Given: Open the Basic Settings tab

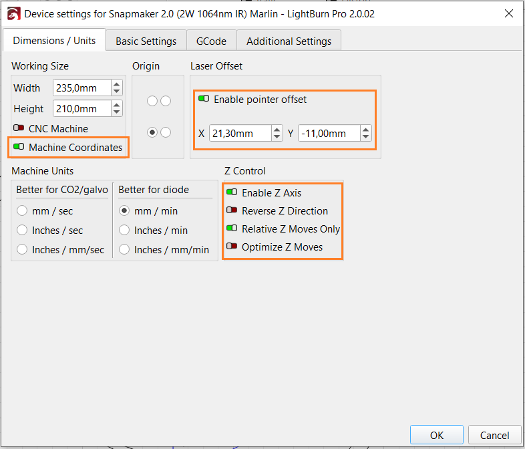Looking at the screenshot, I should 146,41.
